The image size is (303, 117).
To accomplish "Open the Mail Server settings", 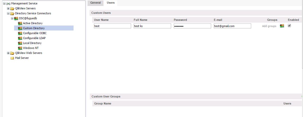I will [22, 58].
